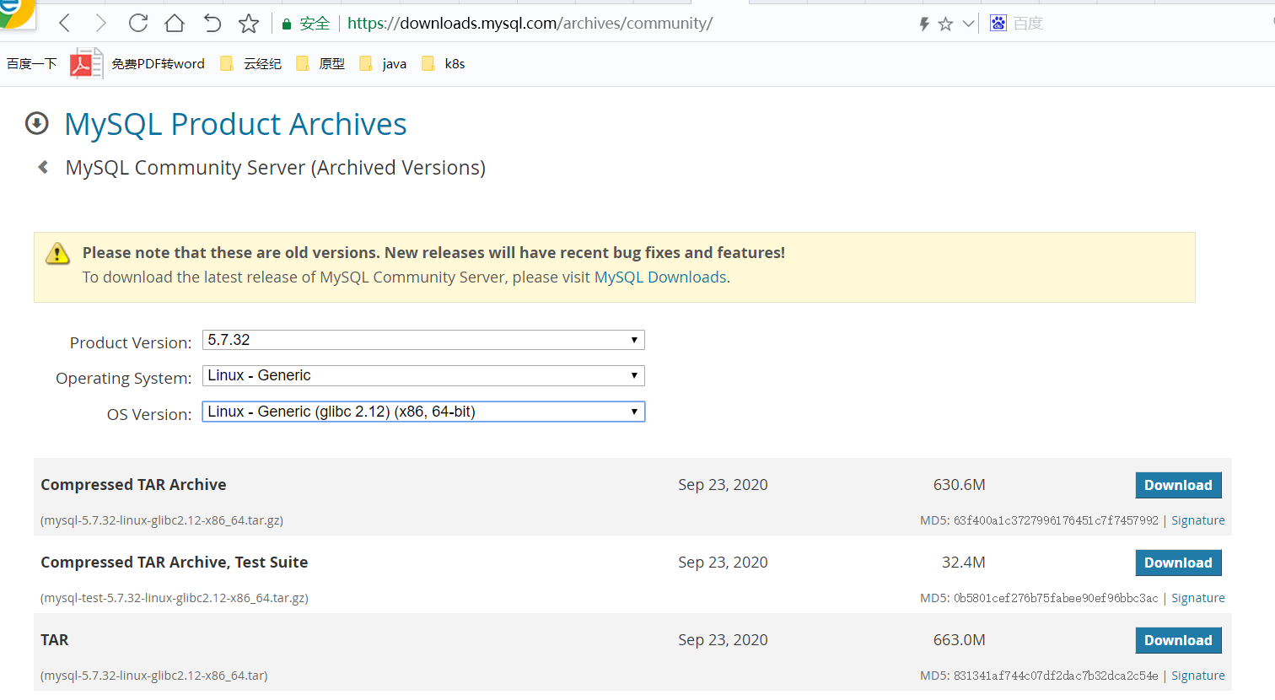
Task: Open the OS Version dropdown
Action: point(423,412)
